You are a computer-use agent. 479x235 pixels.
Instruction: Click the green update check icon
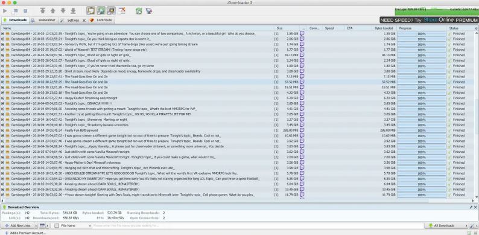click(139, 11)
